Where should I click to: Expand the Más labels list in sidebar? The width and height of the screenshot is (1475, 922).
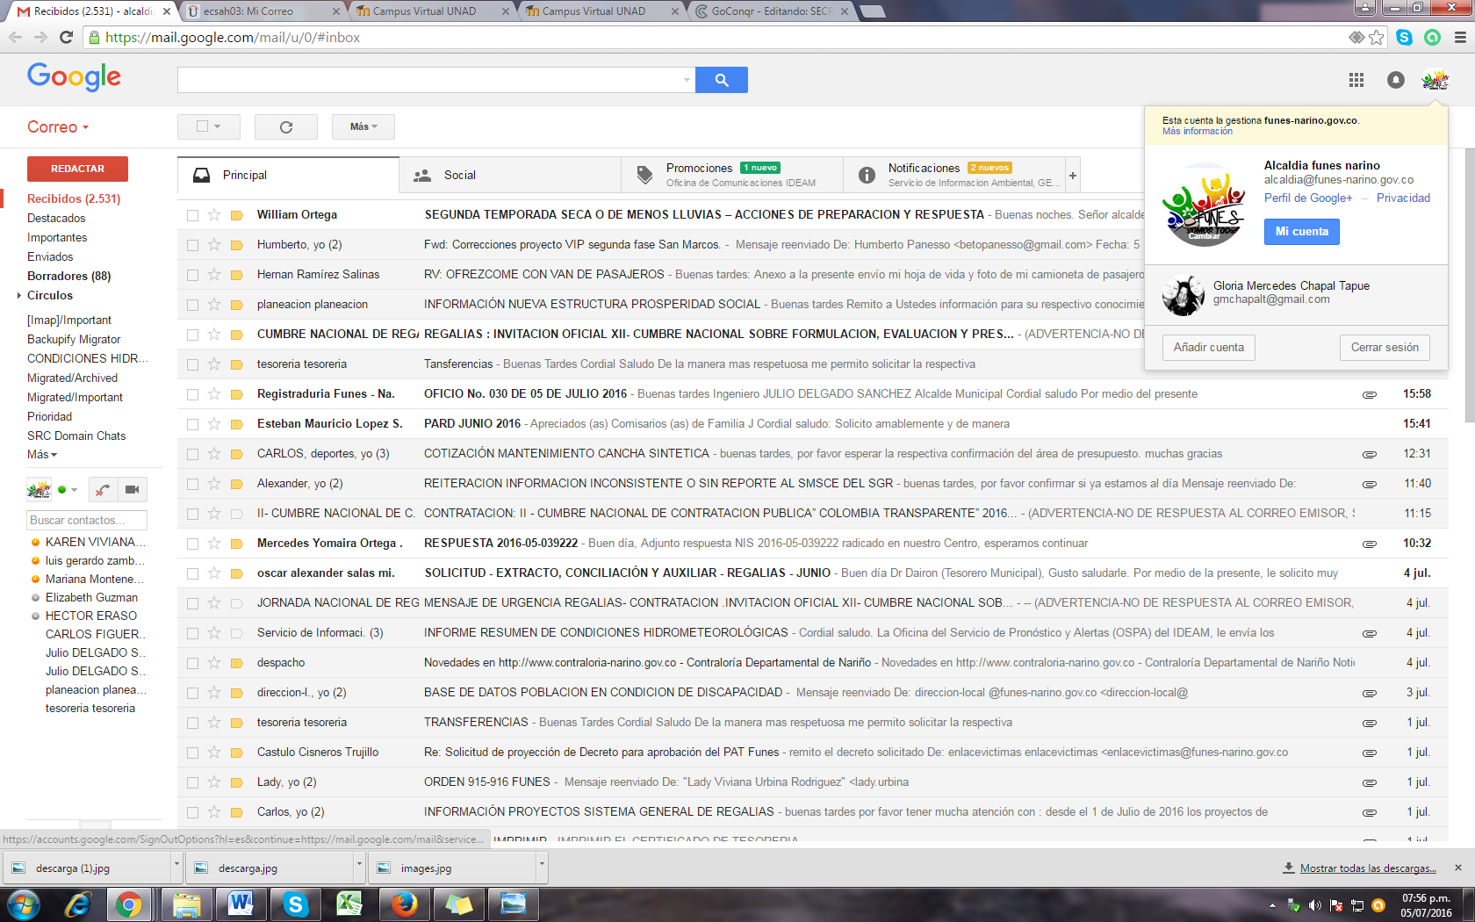(42, 455)
